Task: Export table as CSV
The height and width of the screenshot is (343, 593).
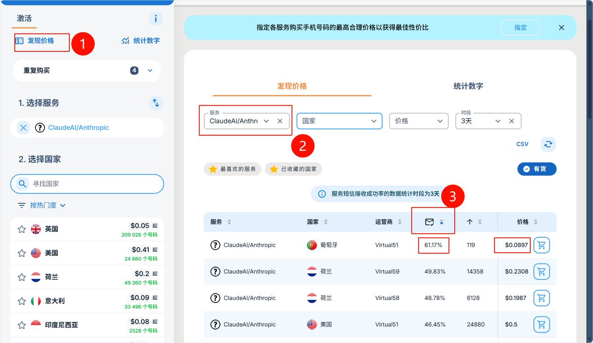Action: click(x=522, y=144)
